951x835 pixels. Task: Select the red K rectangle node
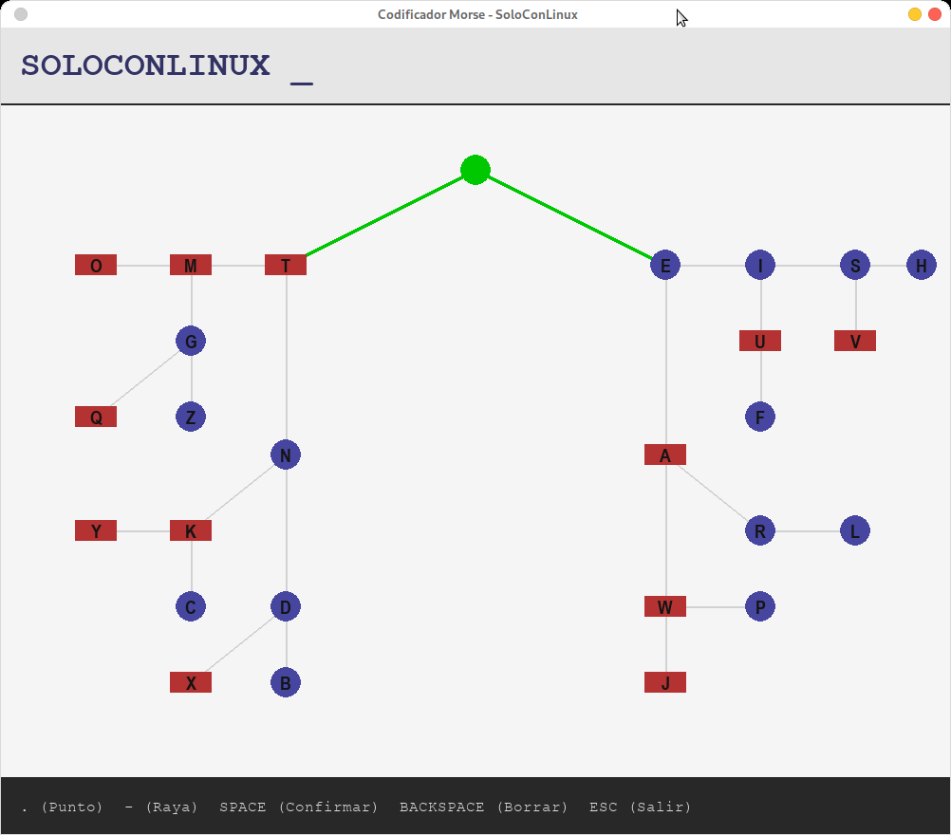click(191, 531)
